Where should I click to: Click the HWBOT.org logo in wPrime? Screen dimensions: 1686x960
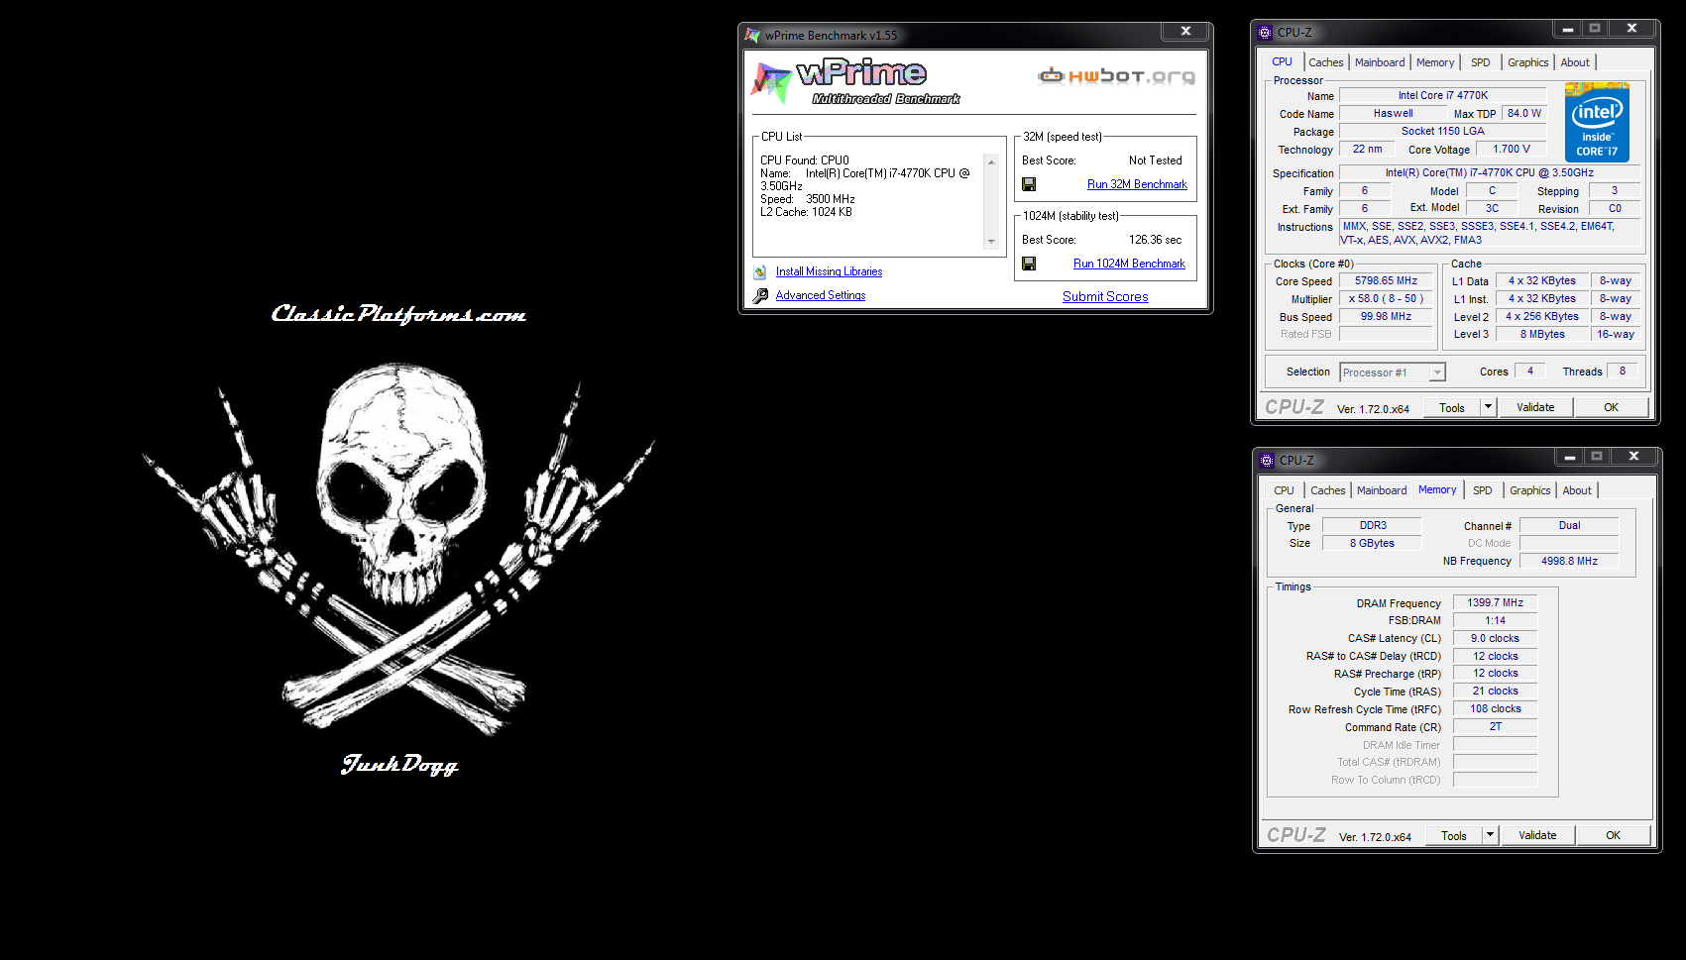[1116, 75]
